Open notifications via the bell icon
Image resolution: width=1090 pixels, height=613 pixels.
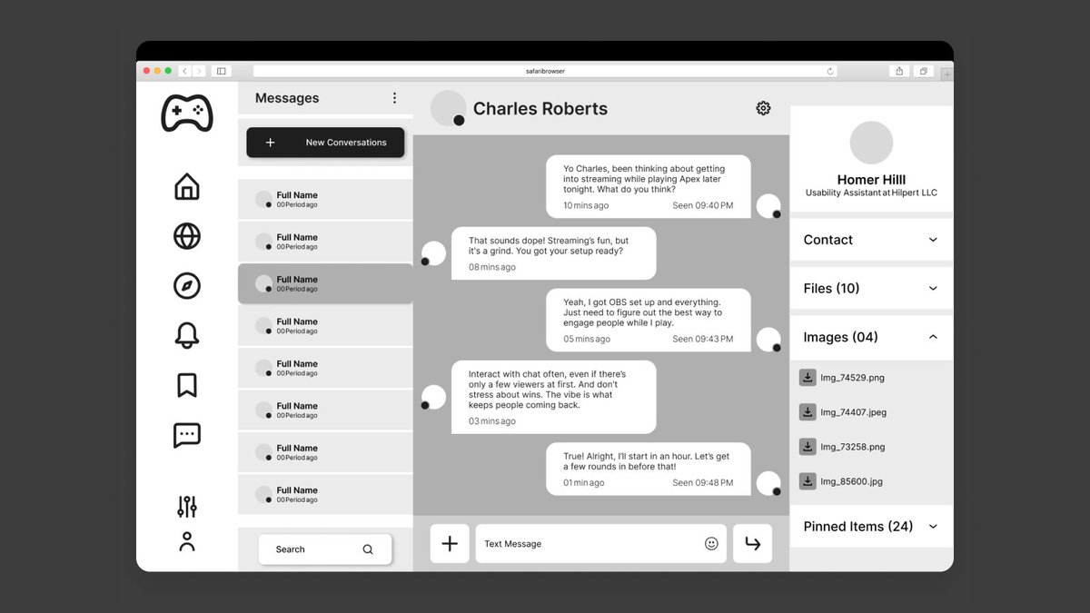click(186, 335)
